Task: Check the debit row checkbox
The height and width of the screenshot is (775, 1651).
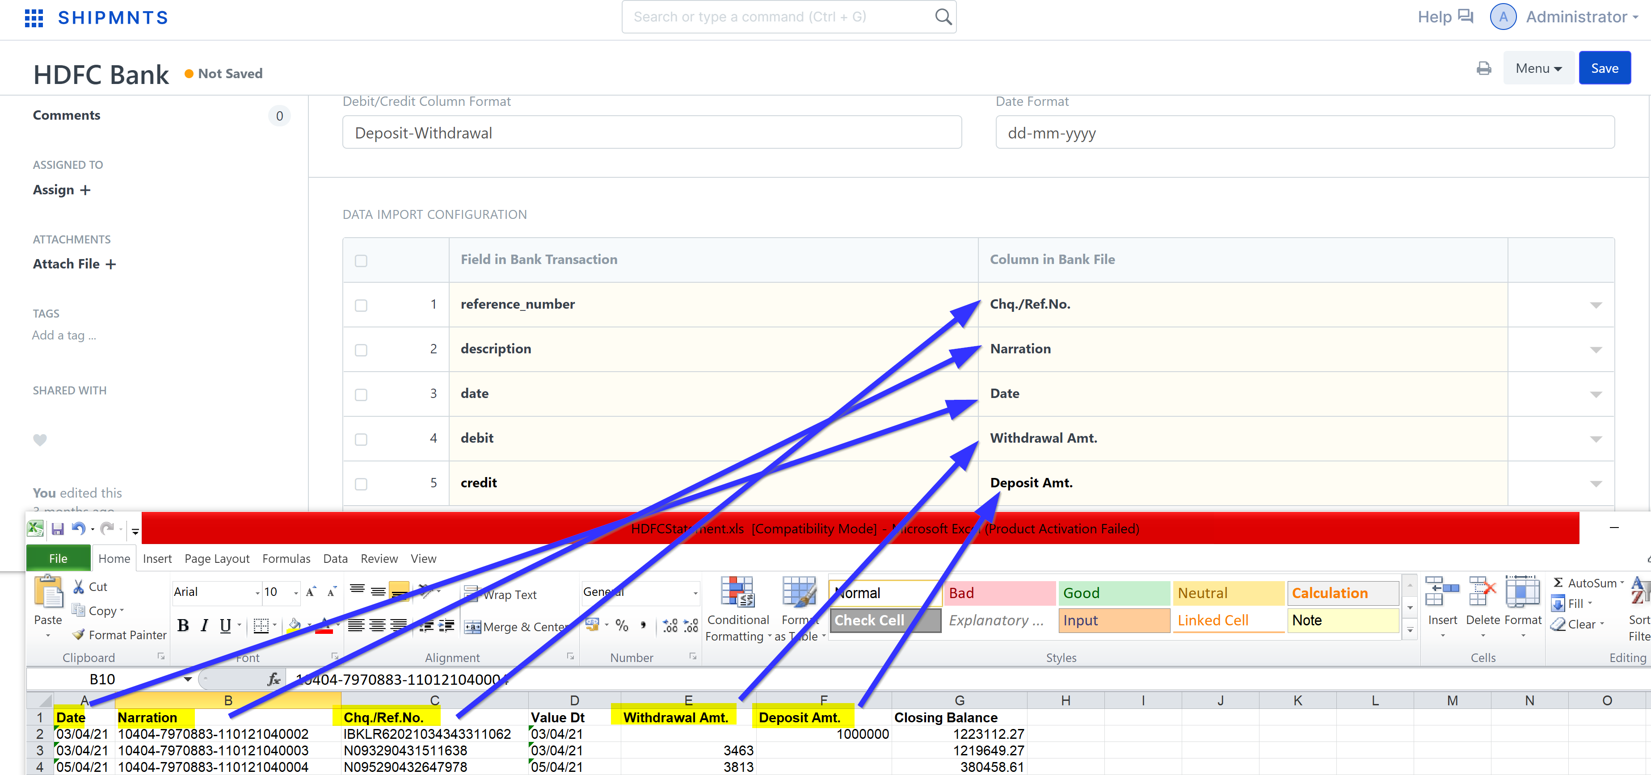Action: [x=361, y=440]
